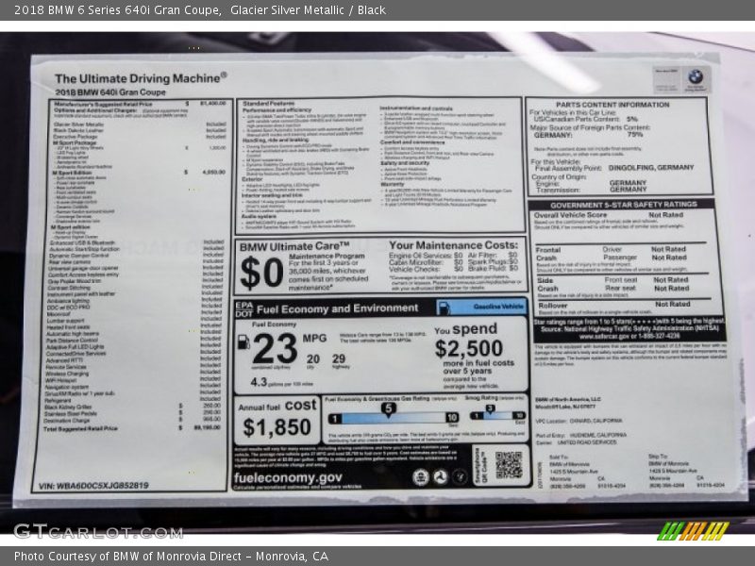Click 'Overall Vehicle Score' label
The height and width of the screenshot is (566, 755).
click(571, 215)
